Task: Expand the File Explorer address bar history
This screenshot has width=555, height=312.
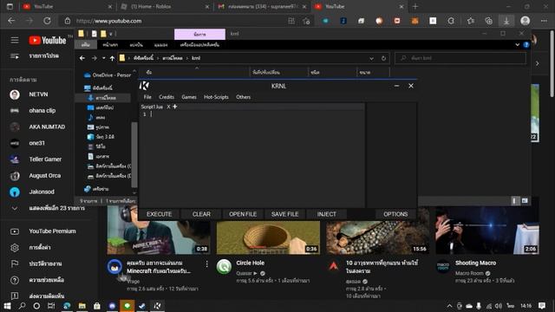Action: coord(371,58)
